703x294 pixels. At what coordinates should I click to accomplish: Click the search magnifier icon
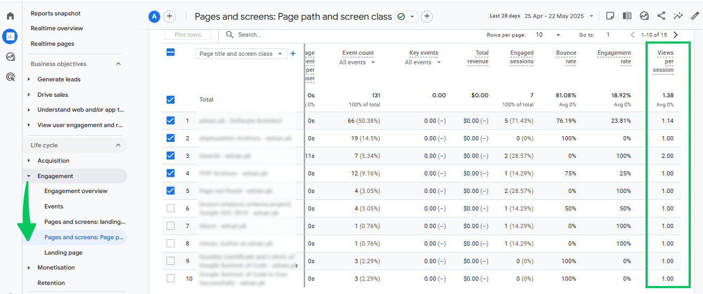point(230,35)
